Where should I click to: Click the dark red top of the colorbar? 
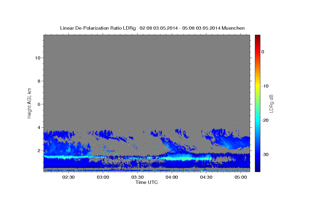pos(257,37)
